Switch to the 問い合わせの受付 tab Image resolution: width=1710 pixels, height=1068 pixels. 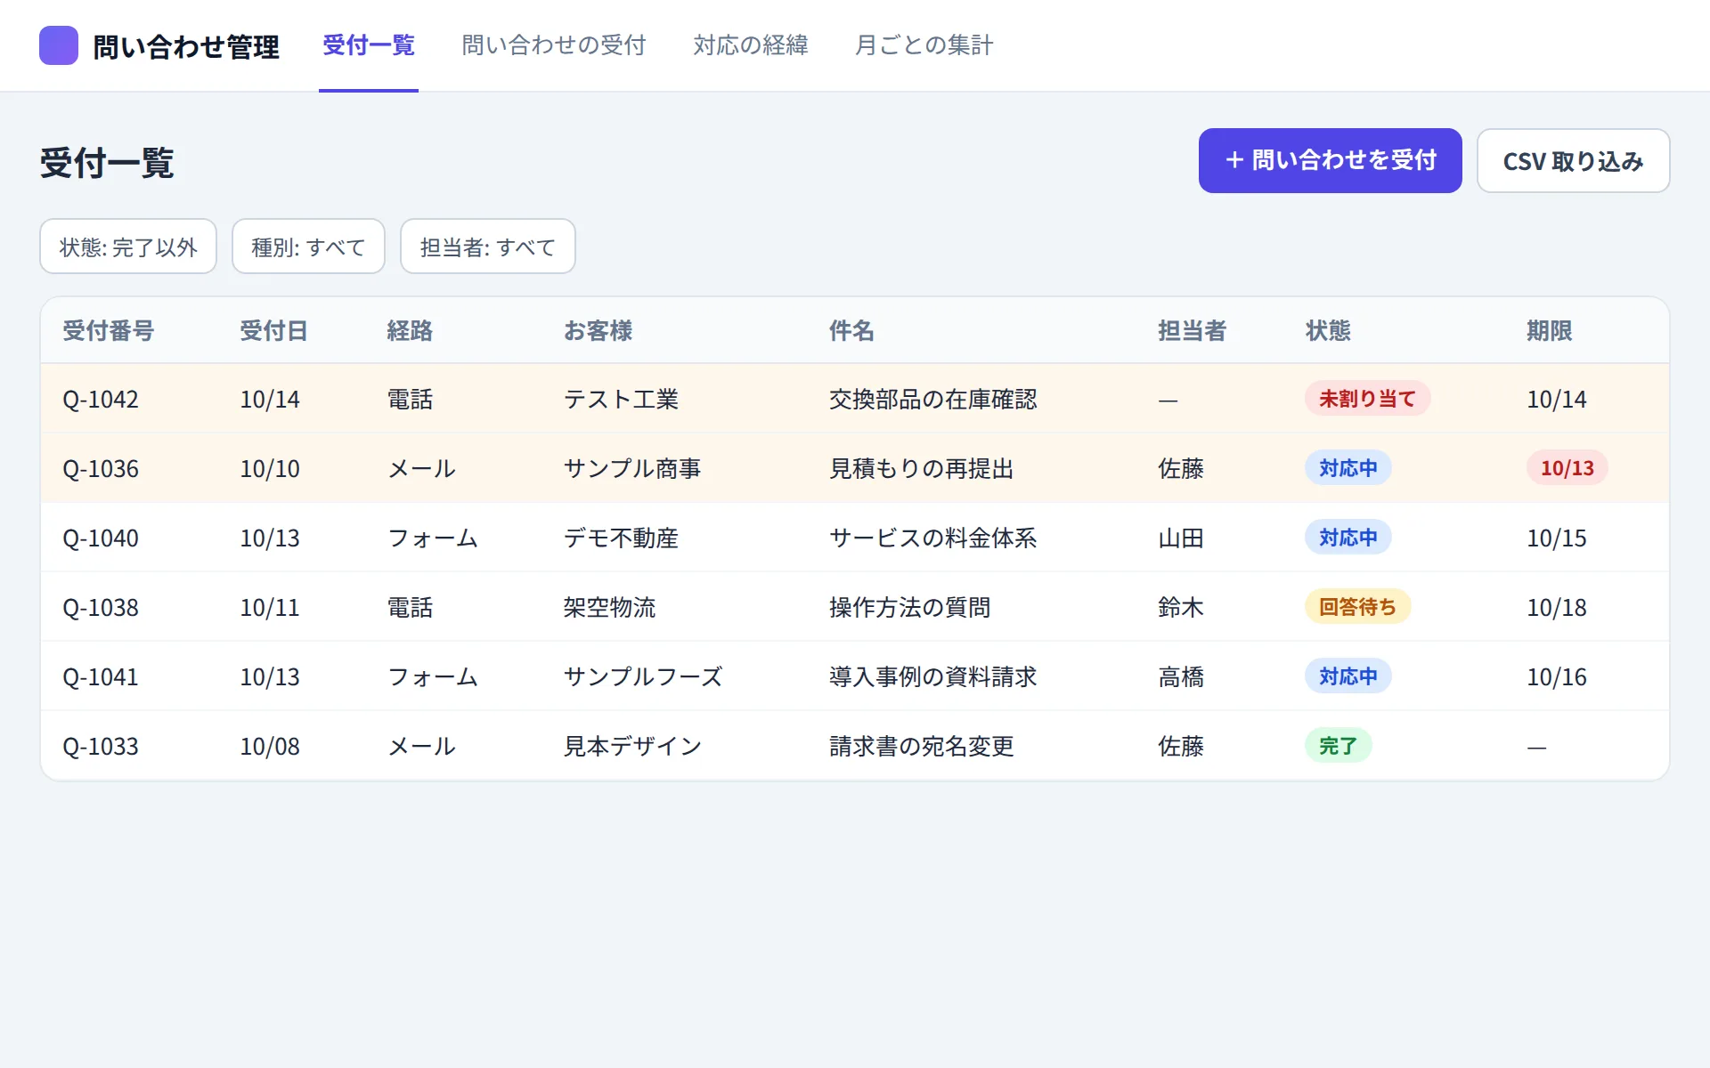(x=554, y=45)
